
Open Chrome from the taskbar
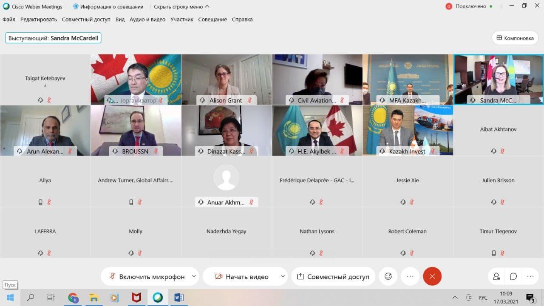pos(73,297)
